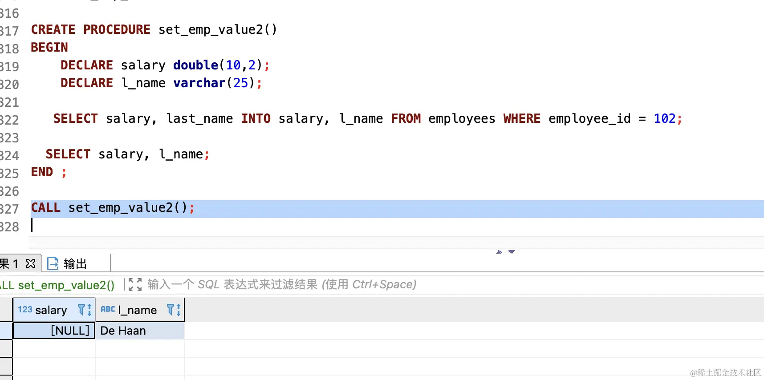Click the SELECT salary, l_name line 324
Image resolution: width=764 pixels, height=380 pixels.
[127, 154]
